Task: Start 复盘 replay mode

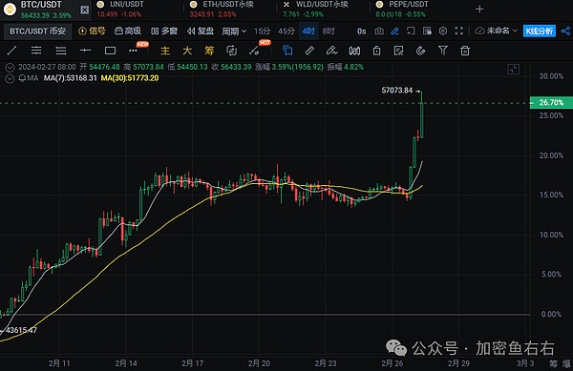Action: 201,31
